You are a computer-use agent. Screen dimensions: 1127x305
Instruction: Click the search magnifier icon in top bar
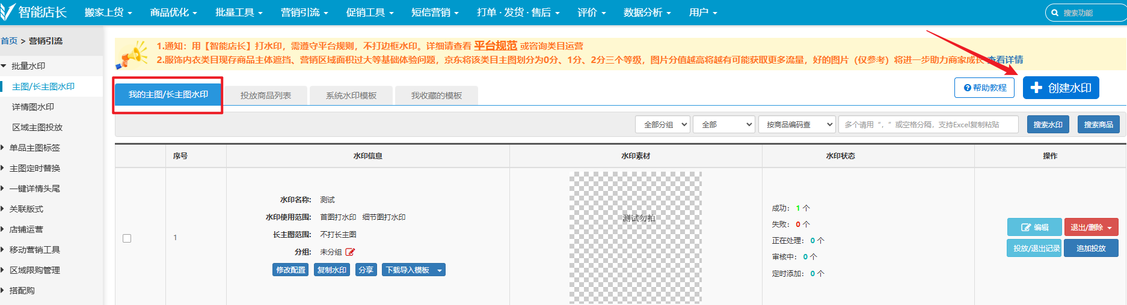click(x=1055, y=13)
